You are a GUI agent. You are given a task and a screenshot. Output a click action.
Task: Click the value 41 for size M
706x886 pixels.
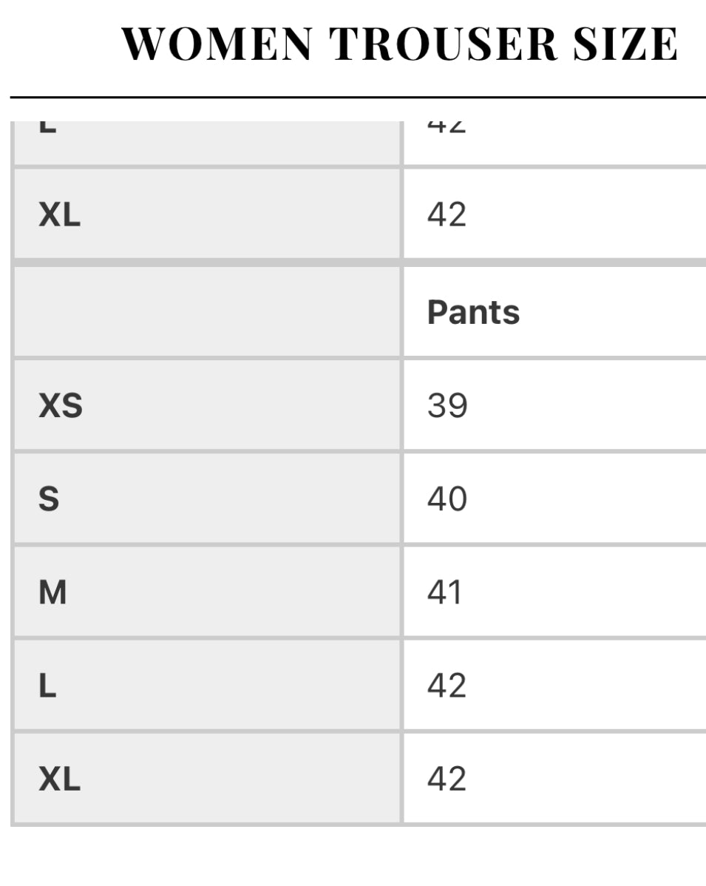click(x=444, y=592)
